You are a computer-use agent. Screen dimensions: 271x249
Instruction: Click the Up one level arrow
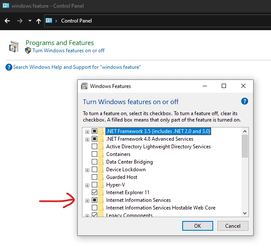click(39, 21)
